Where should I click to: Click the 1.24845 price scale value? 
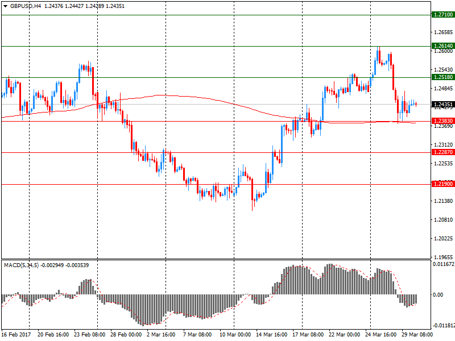pos(444,89)
